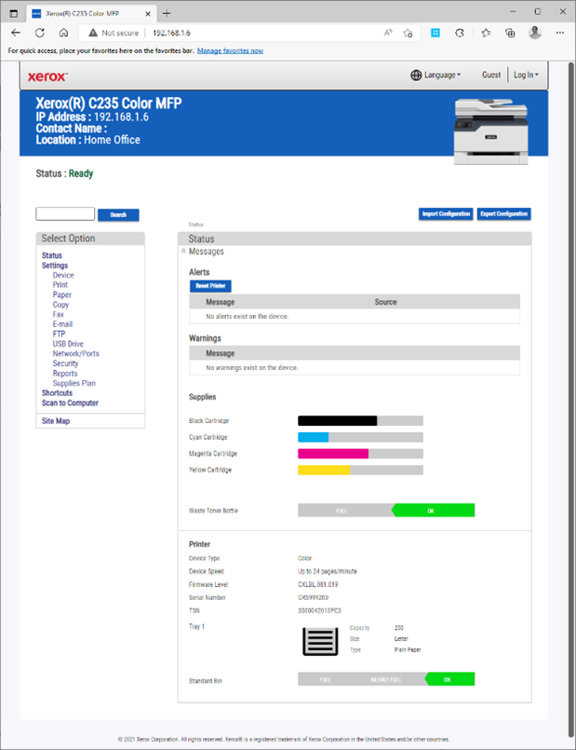
Task: Click the Search button
Action: (118, 215)
